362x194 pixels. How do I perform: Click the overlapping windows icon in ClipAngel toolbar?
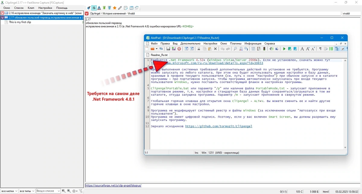[x=137, y=8]
